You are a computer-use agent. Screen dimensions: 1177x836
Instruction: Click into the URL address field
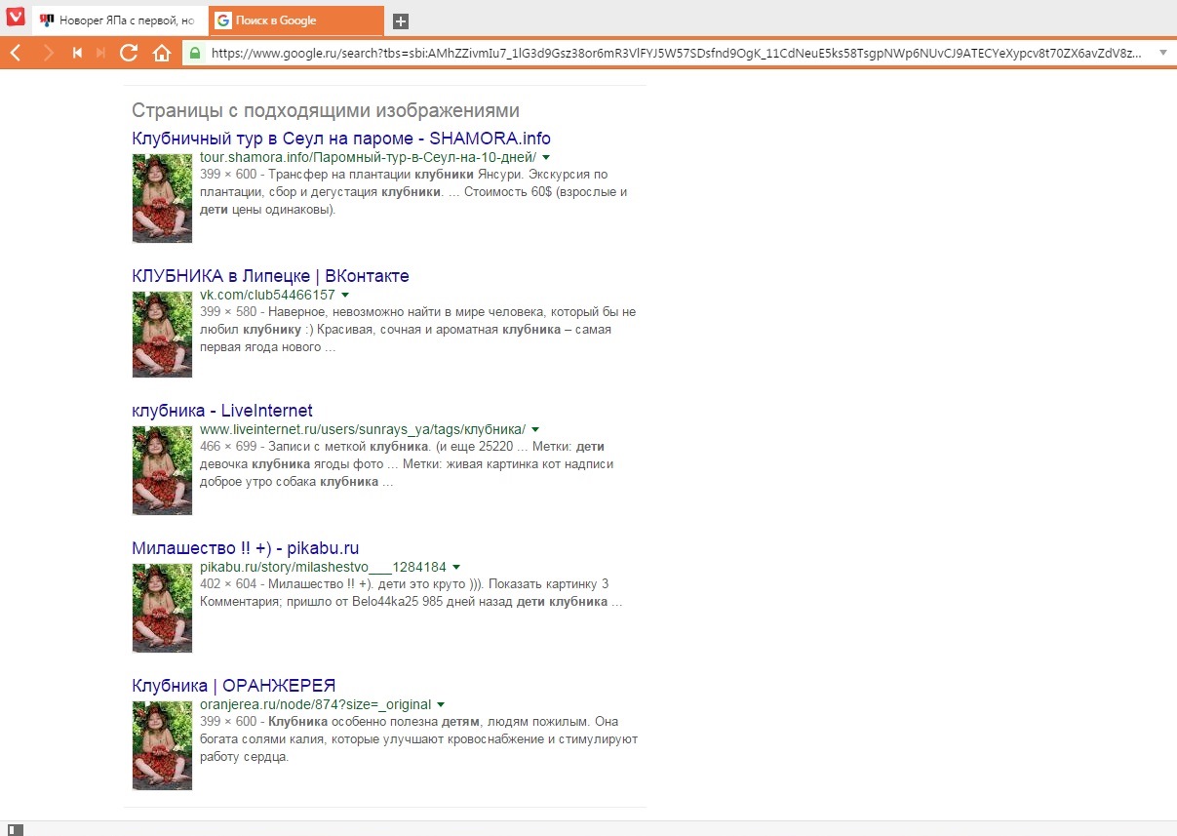coord(673,53)
